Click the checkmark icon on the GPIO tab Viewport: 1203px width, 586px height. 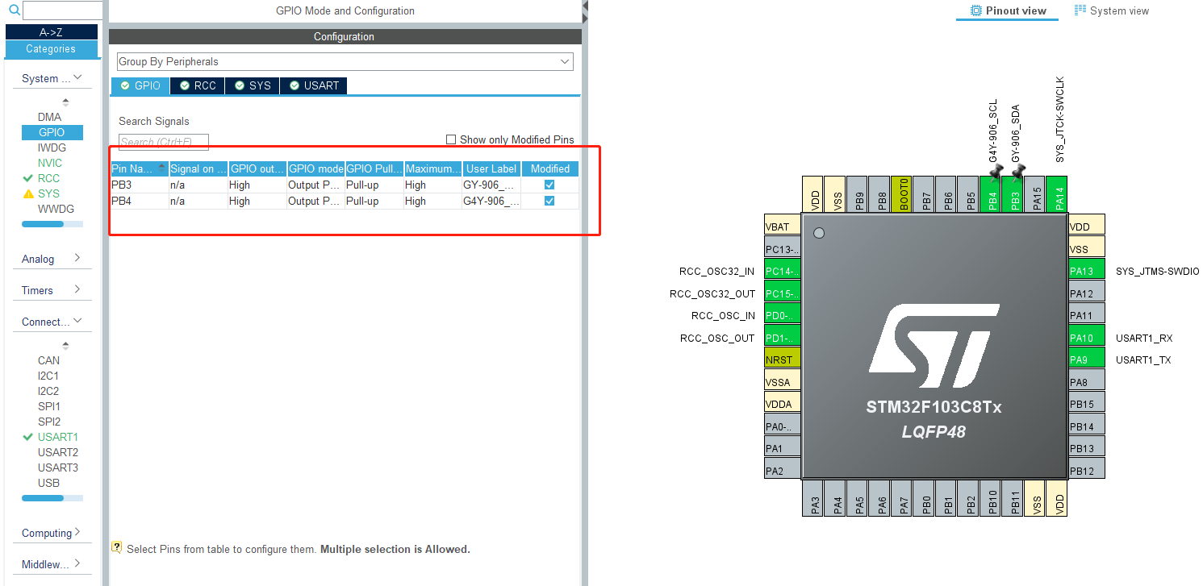click(x=126, y=85)
